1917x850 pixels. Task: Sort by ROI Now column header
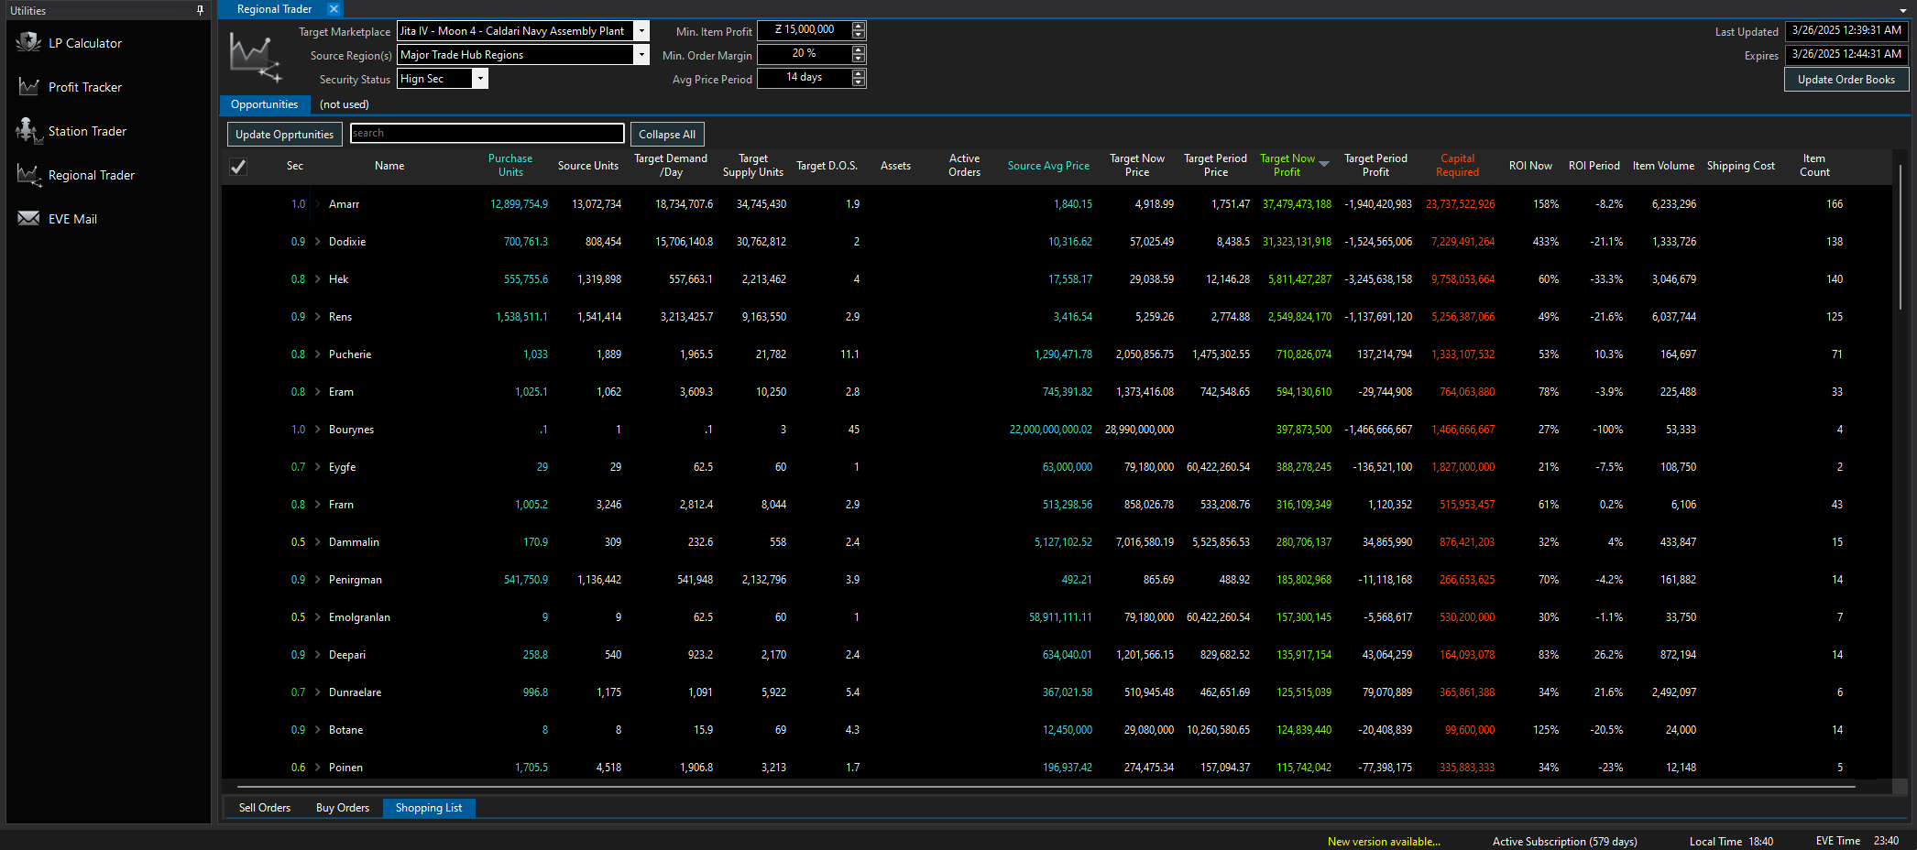pos(1530,166)
